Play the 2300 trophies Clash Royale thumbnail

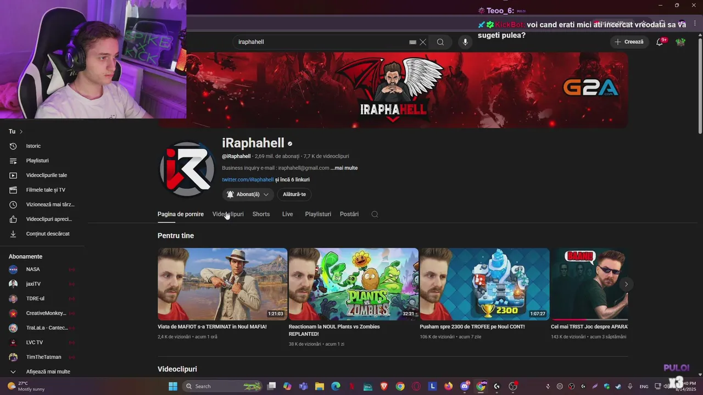click(484, 284)
